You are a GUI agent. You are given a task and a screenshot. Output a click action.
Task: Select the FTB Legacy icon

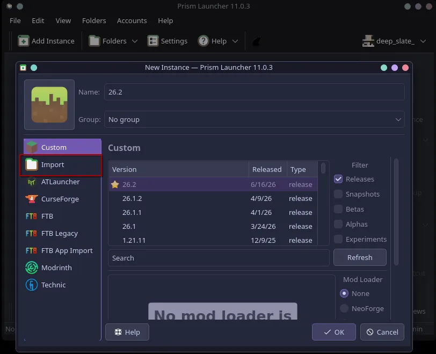[31, 233]
